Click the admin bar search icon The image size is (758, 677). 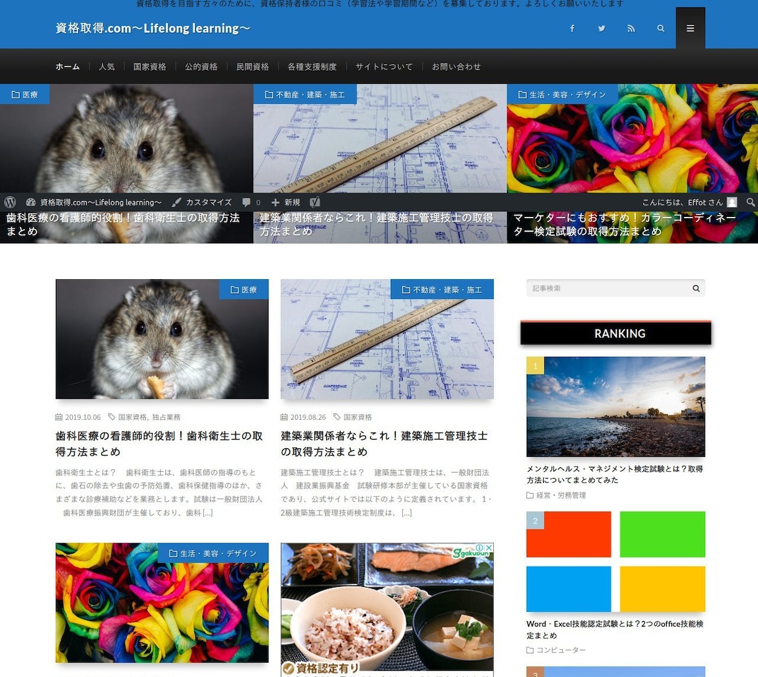[751, 202]
